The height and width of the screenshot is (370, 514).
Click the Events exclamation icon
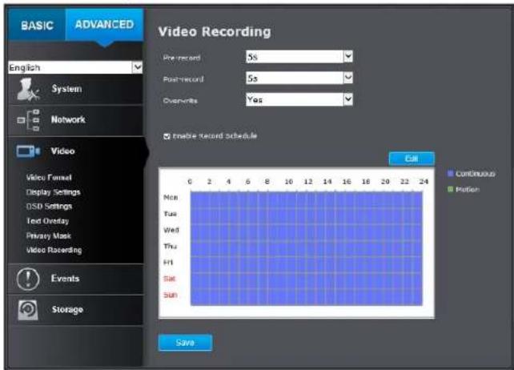pos(28,280)
